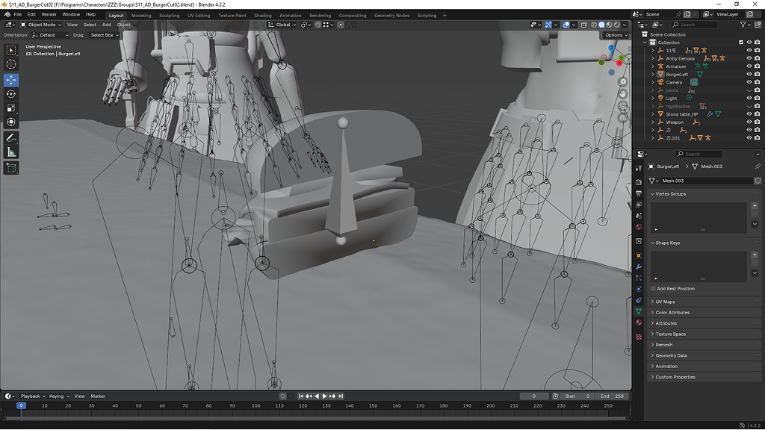Image resolution: width=765 pixels, height=430 pixels.
Task: Open the File menu
Action: click(x=18, y=15)
